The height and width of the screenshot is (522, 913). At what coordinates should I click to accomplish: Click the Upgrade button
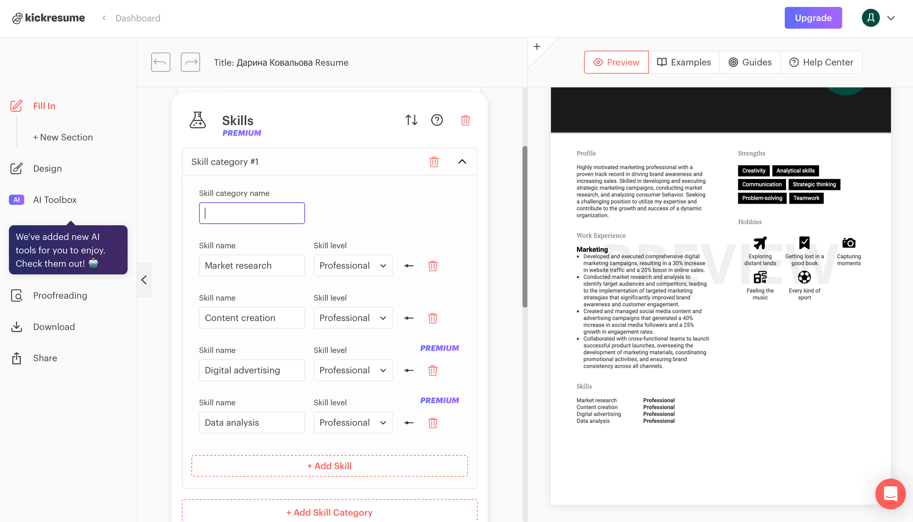point(813,18)
